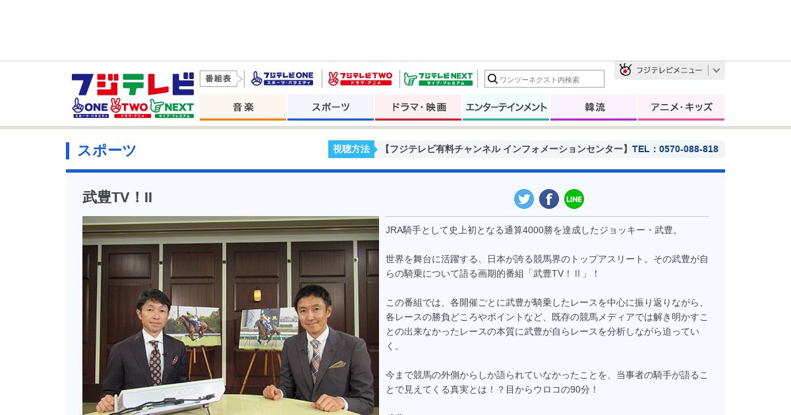Open the program photo of two hosts
The height and width of the screenshot is (415, 791).
pos(231,316)
